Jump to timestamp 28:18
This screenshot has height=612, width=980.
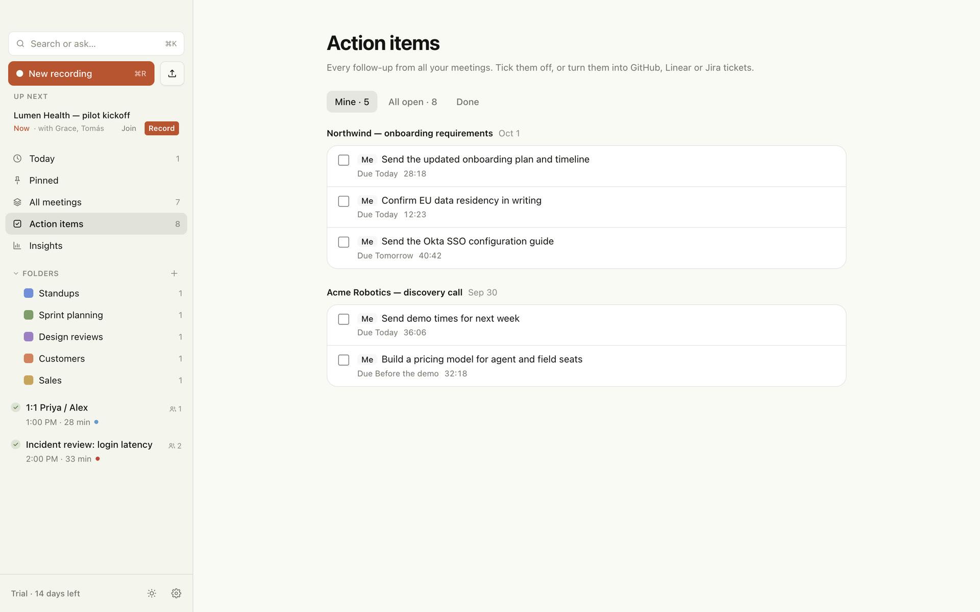(x=414, y=173)
